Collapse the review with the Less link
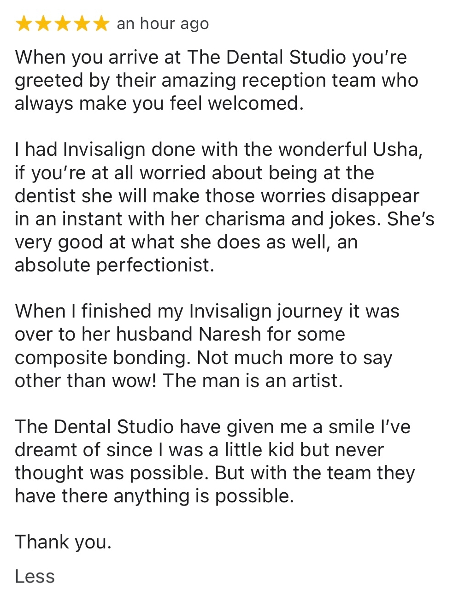The height and width of the screenshot is (595, 465). click(35, 576)
